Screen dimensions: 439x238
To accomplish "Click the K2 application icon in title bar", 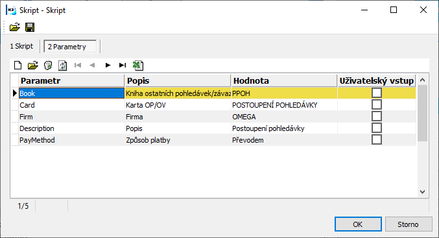I will [x=11, y=10].
